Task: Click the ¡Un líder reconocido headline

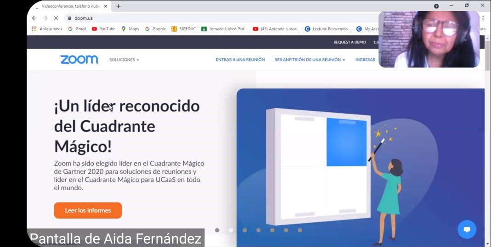Action: (x=127, y=126)
